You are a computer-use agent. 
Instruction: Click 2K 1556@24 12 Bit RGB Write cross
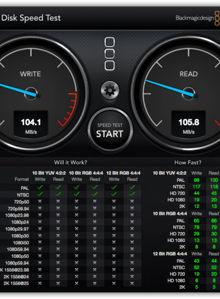pyautogui.click(x=114, y=276)
